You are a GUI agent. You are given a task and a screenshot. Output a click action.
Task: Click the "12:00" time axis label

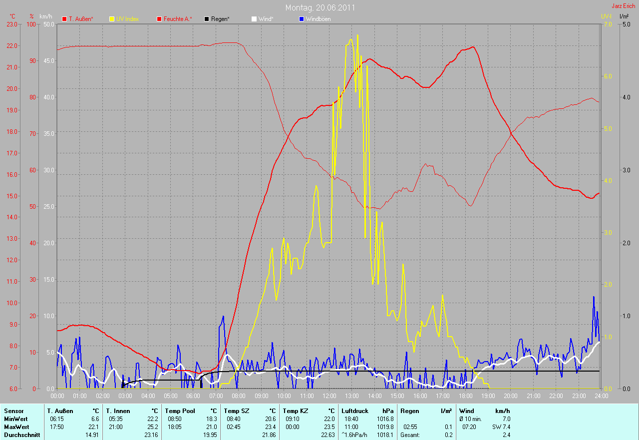tap(329, 396)
